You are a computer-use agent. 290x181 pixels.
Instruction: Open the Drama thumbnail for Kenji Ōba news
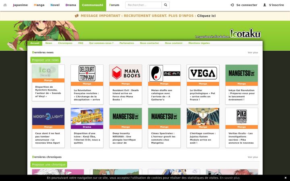[87, 117]
